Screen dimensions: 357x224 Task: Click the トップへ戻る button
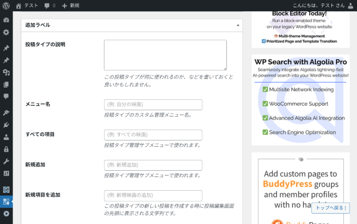click(x=330, y=208)
